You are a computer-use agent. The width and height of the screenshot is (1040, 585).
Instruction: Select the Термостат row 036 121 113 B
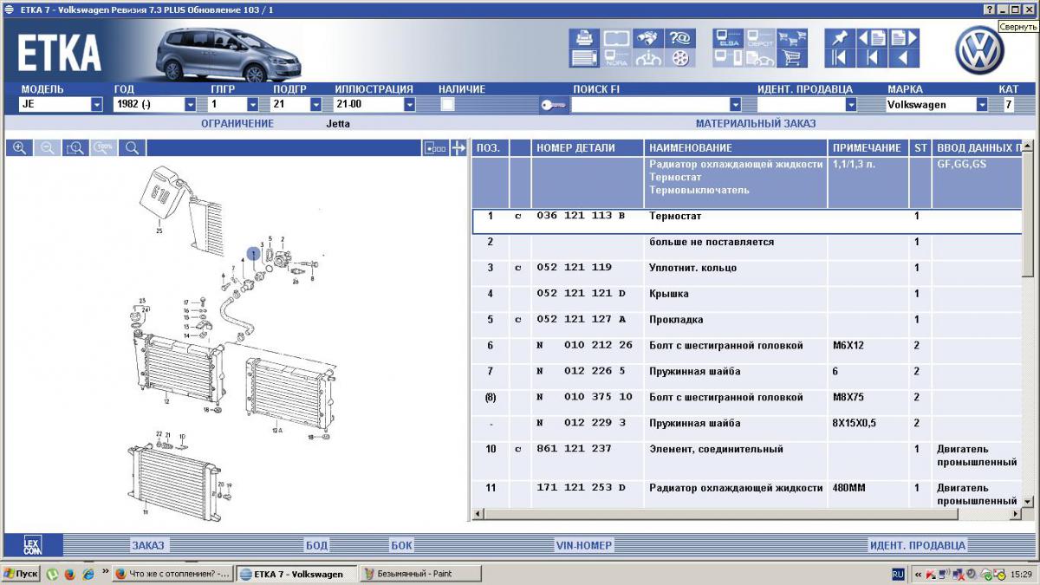tap(747, 221)
